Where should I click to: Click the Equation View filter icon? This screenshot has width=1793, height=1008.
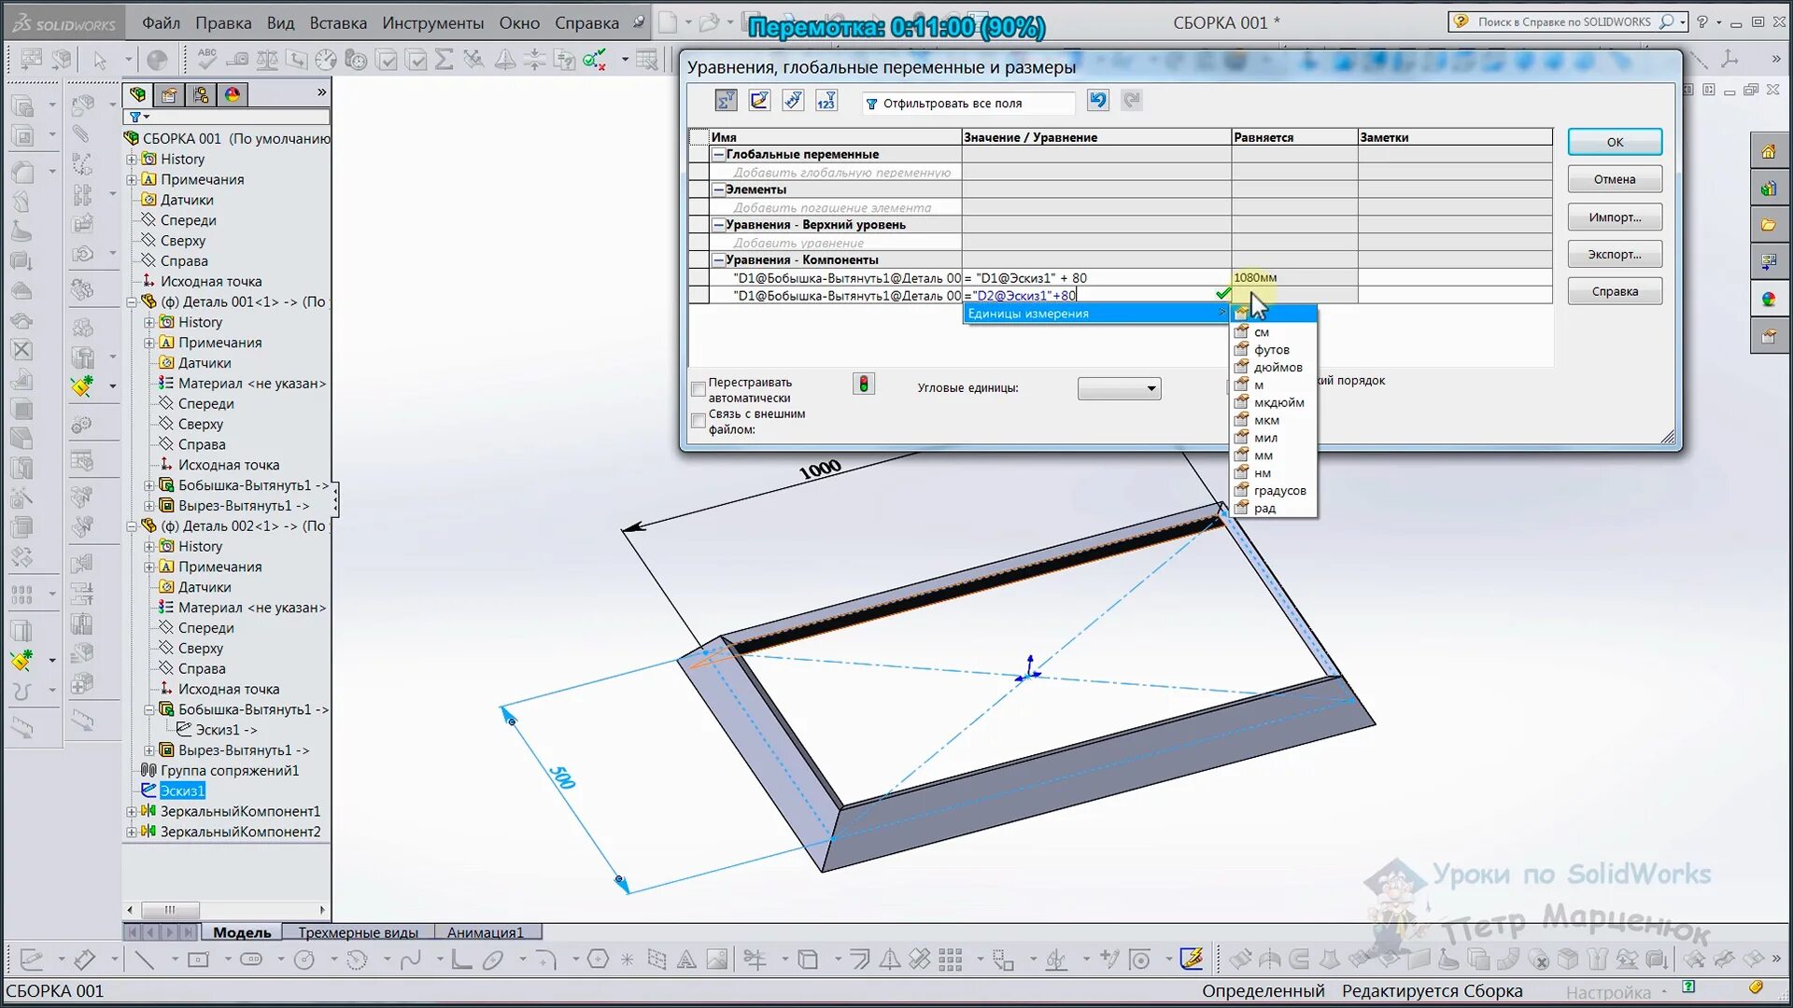click(726, 101)
